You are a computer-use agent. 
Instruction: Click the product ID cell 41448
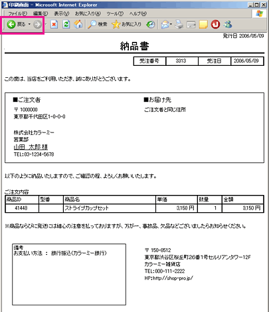[x=21, y=208]
